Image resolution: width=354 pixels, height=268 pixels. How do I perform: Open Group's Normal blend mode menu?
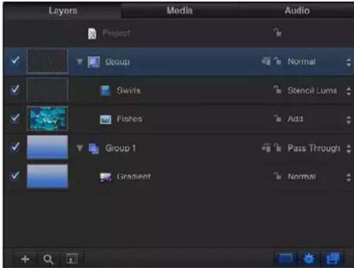coord(302,61)
